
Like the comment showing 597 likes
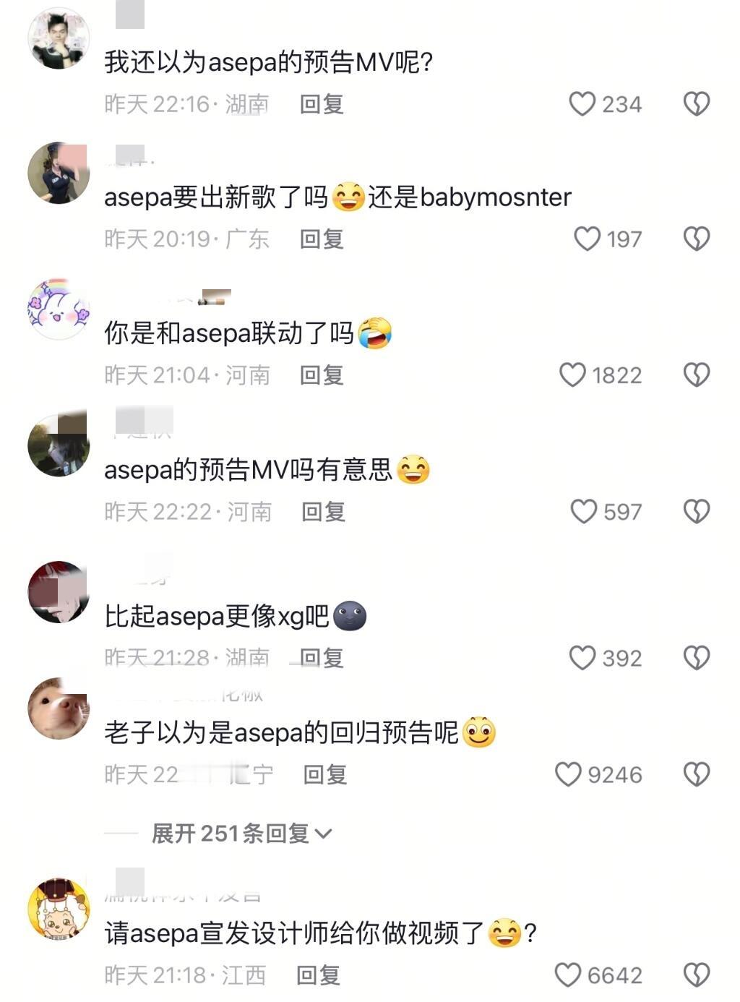click(x=583, y=511)
